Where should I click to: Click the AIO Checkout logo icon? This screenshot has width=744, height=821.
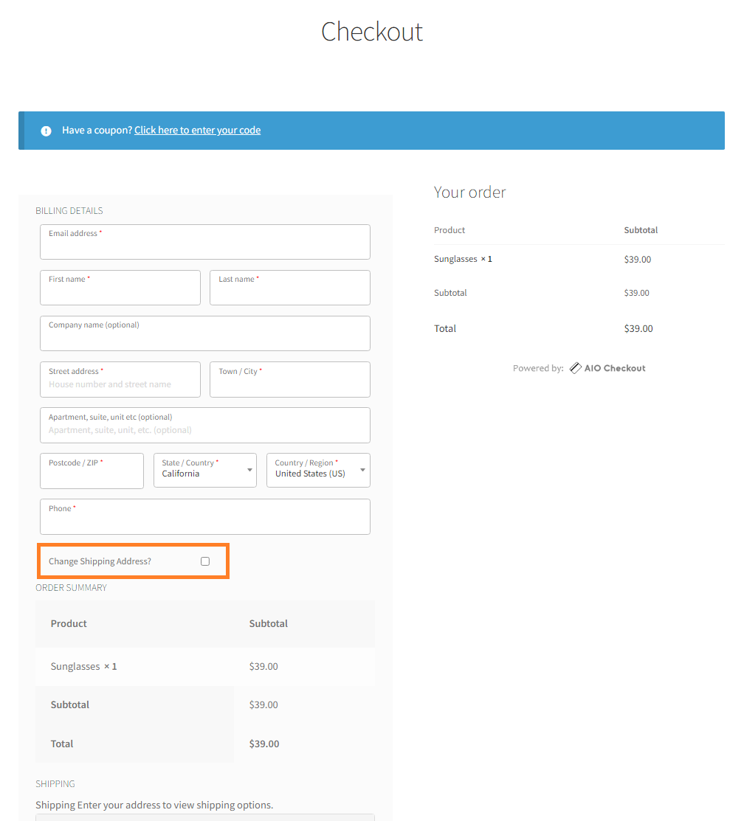click(575, 368)
